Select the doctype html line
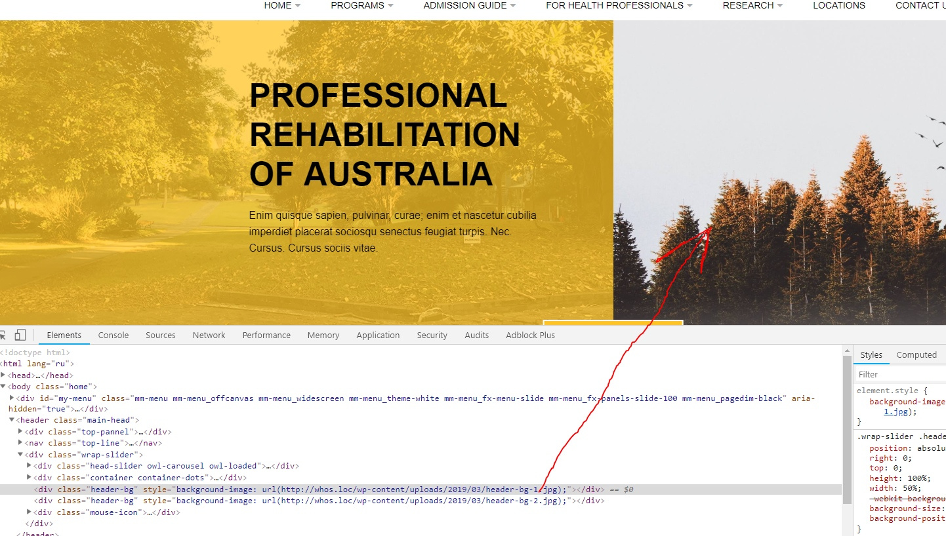 coord(35,353)
